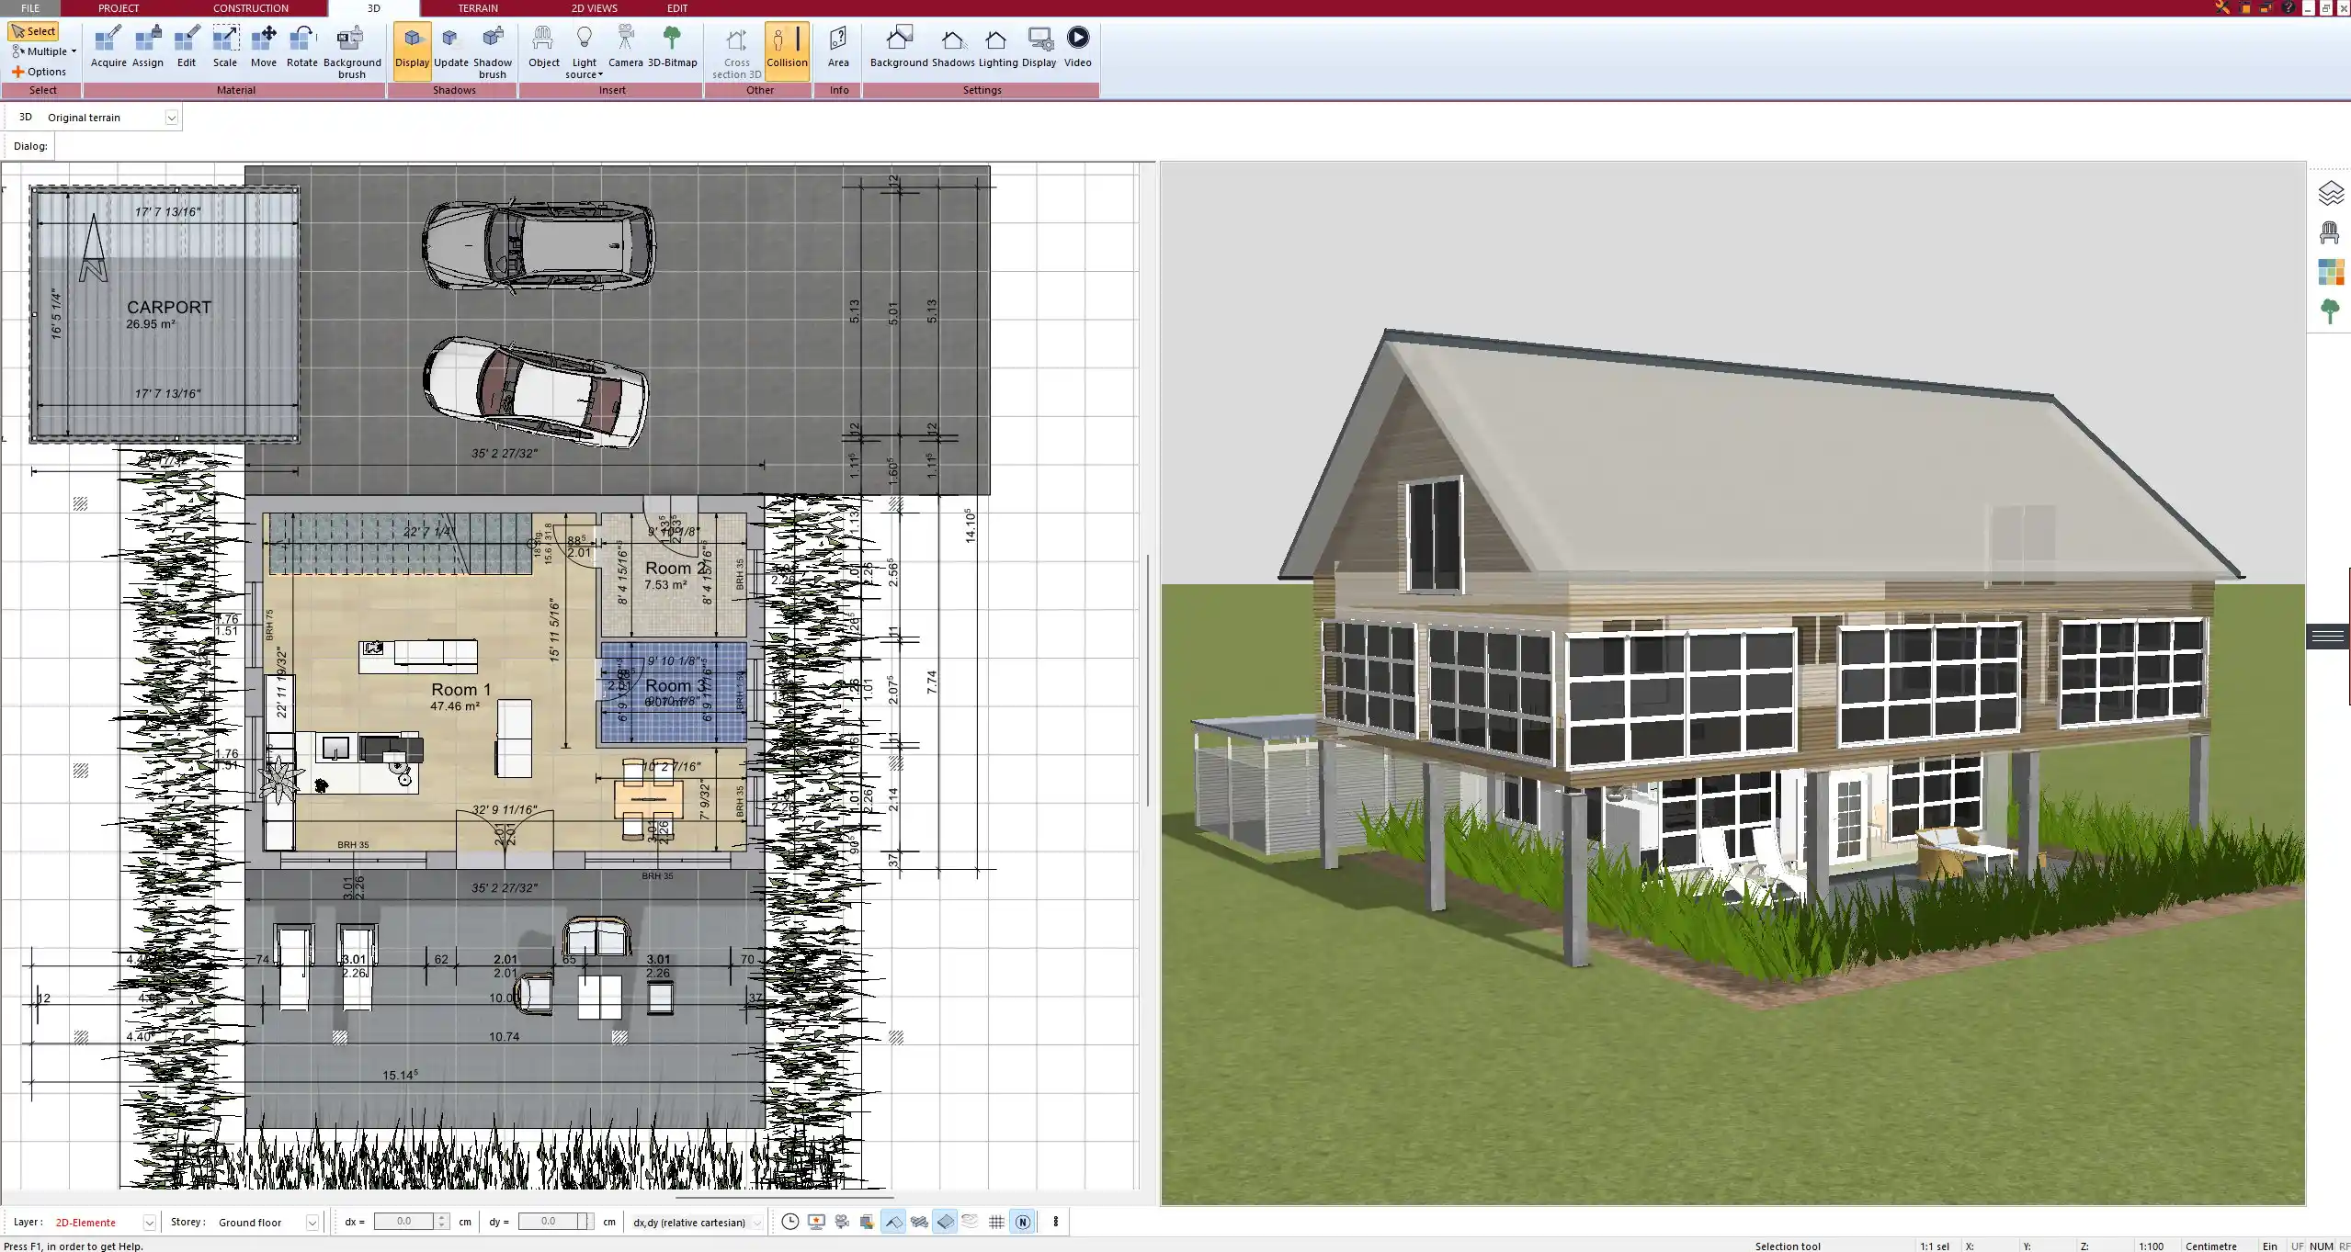The image size is (2351, 1252).
Task: Click the wrench tools icon in title bar
Action: point(2222,7)
